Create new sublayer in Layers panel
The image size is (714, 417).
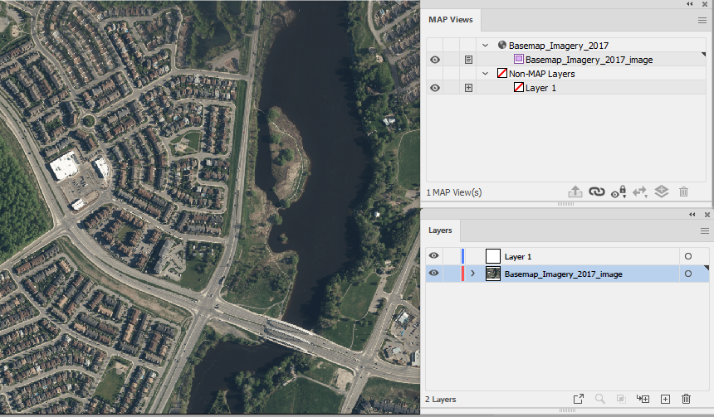643,399
